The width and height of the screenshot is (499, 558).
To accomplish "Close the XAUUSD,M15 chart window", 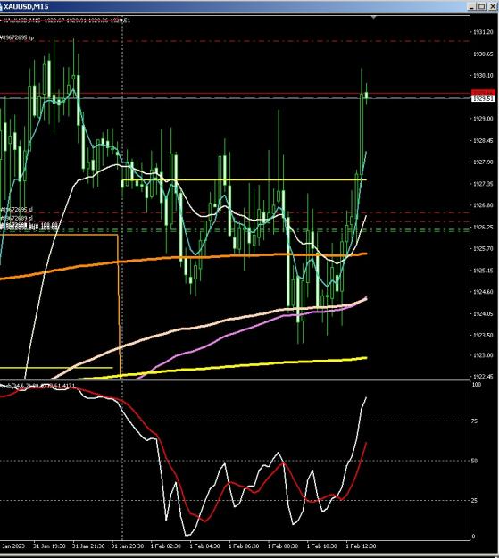I will coord(493,6).
